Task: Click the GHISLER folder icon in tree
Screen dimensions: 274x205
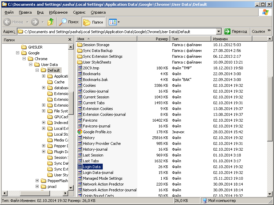Action: (x=24, y=47)
